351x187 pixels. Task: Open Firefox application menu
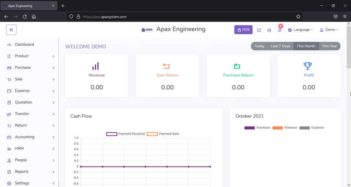[345, 16]
